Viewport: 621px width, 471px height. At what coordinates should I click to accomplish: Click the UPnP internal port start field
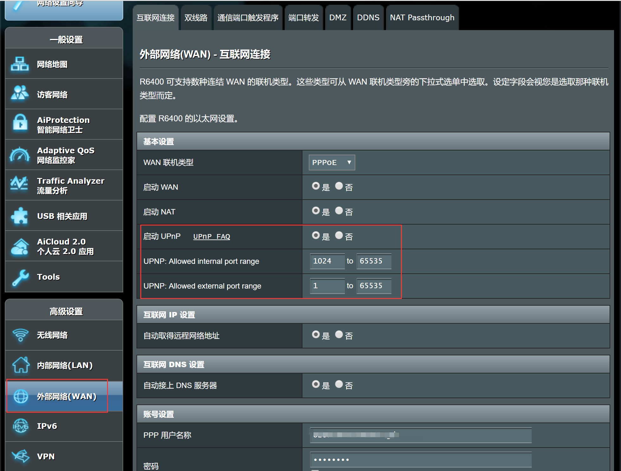click(x=327, y=261)
